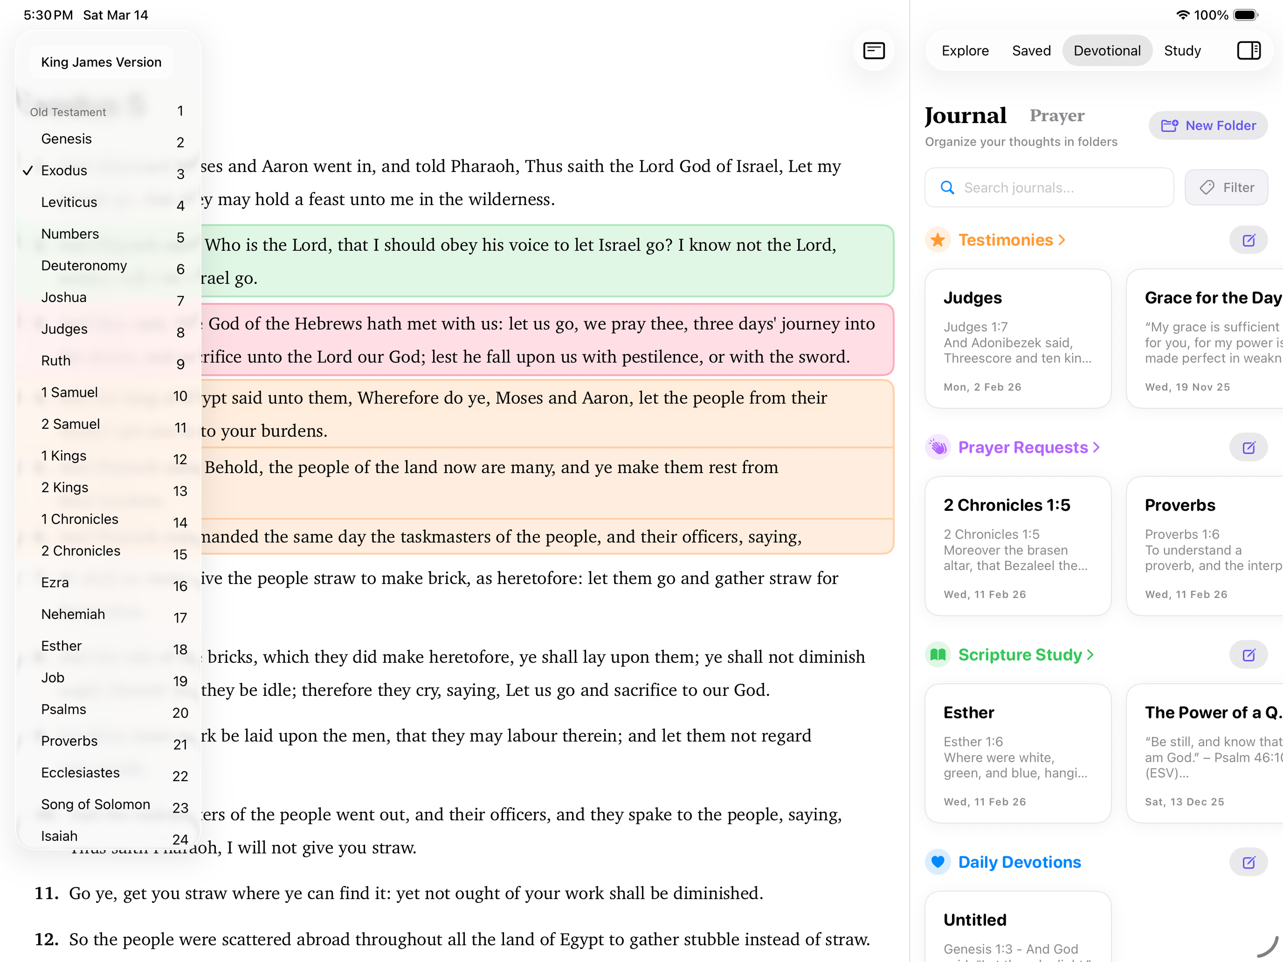Click the Testimonies star icon
This screenshot has height=962, width=1283.
[x=938, y=240]
